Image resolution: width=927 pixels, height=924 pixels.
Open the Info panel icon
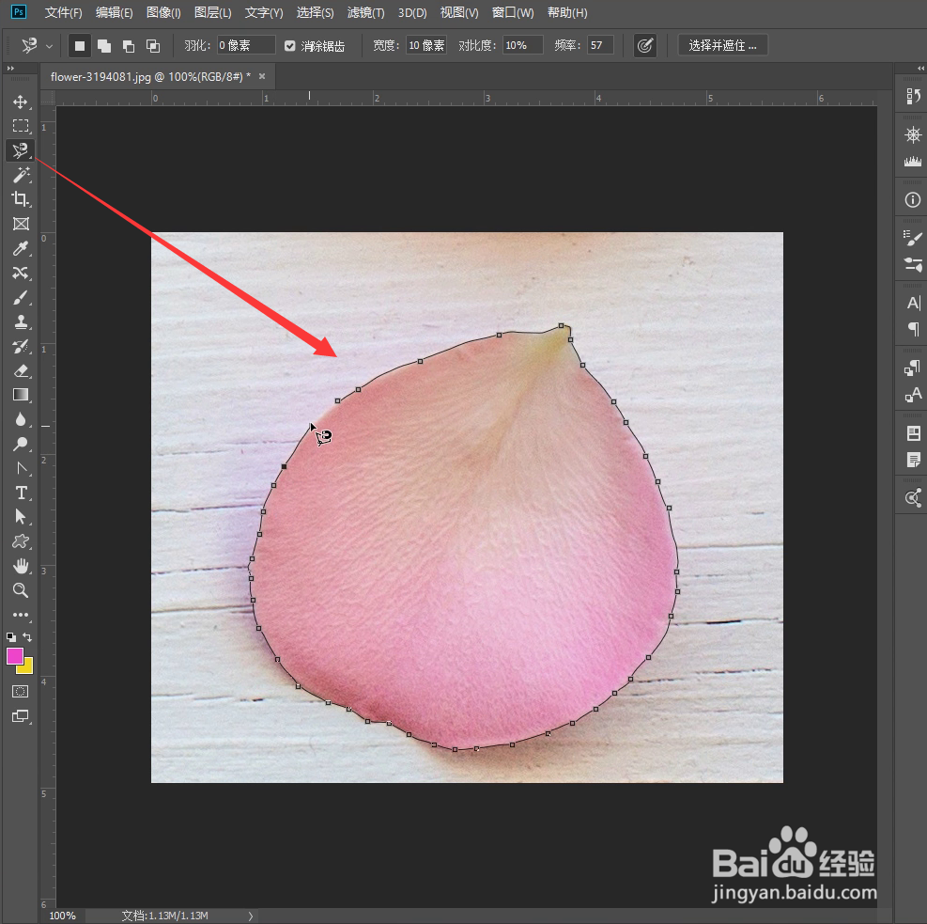click(x=911, y=199)
